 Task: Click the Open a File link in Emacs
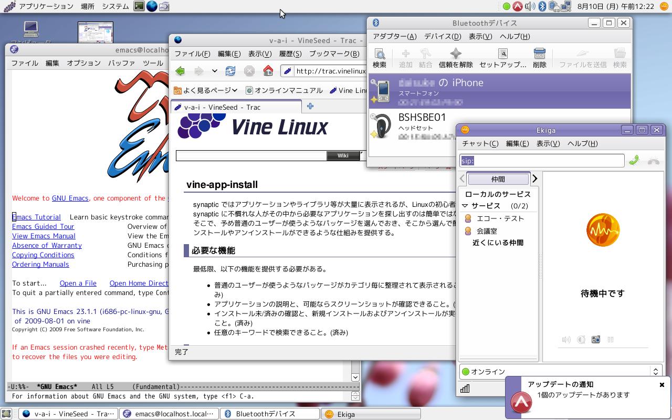[x=78, y=283]
